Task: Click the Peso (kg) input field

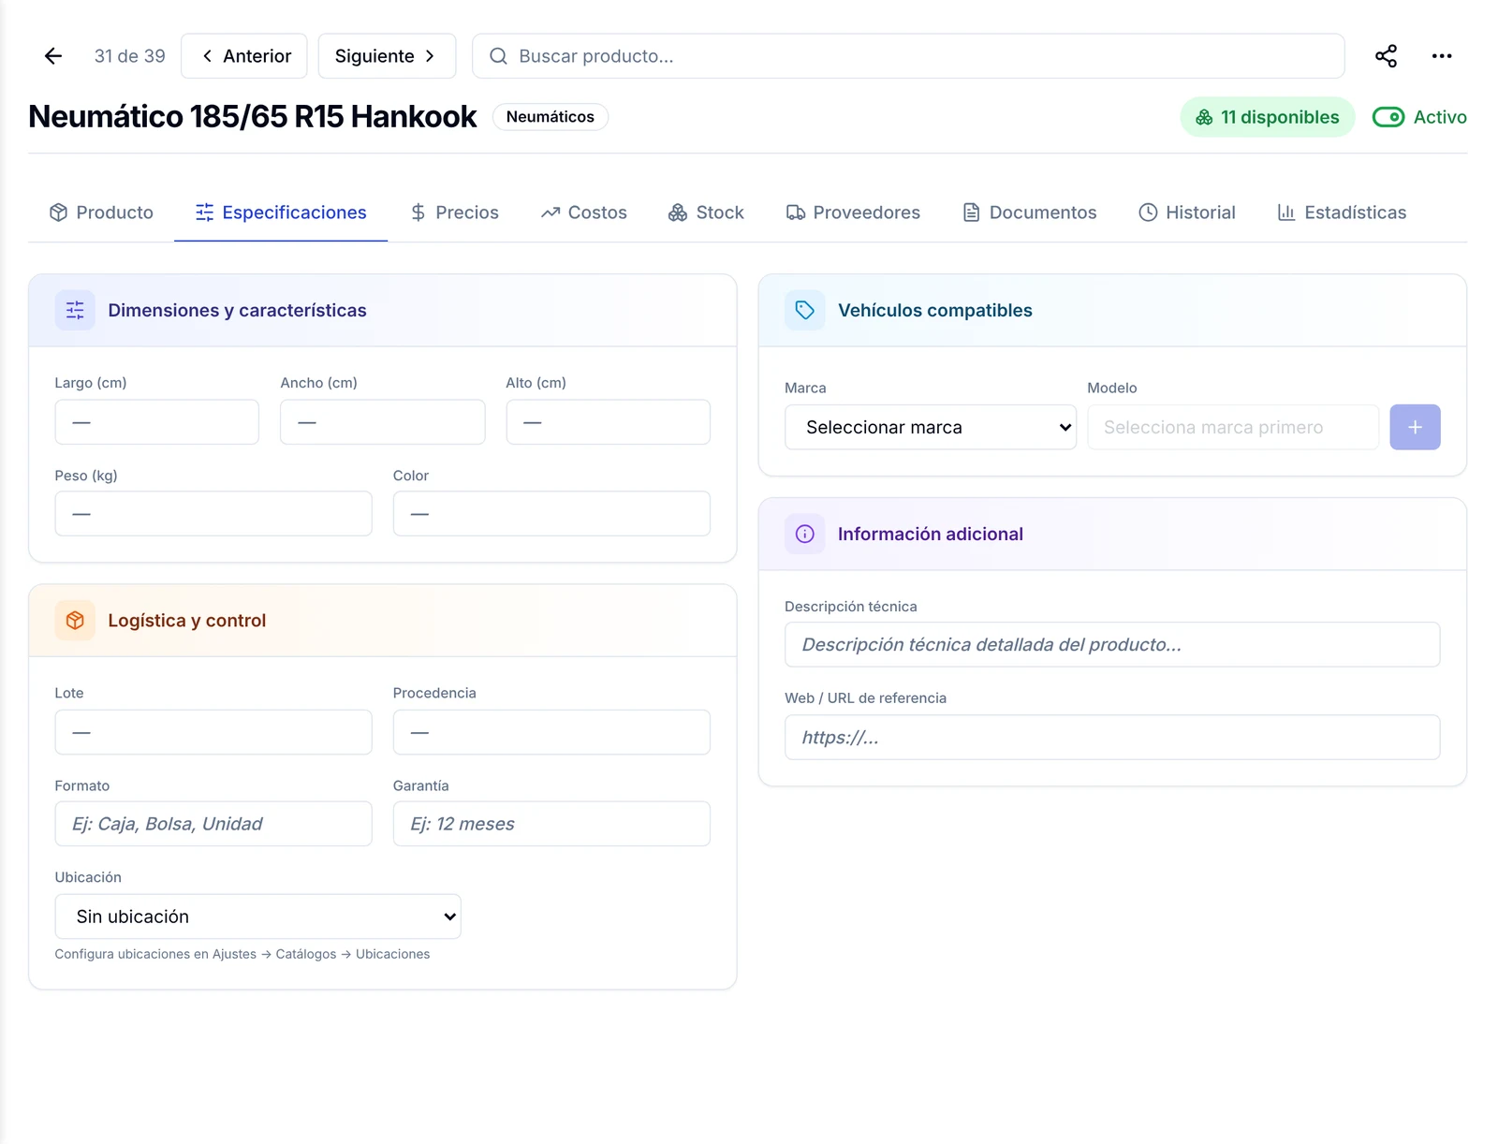Action: tap(213, 514)
